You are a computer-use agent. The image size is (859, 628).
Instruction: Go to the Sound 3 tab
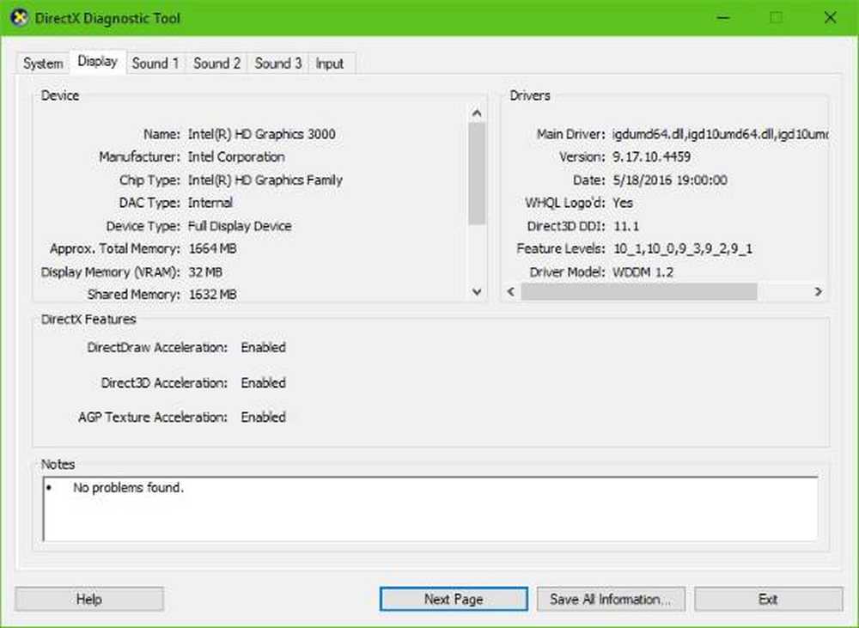click(278, 64)
